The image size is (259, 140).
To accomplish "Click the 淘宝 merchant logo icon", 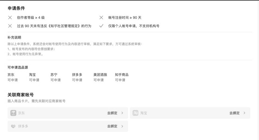I will (135, 113).
